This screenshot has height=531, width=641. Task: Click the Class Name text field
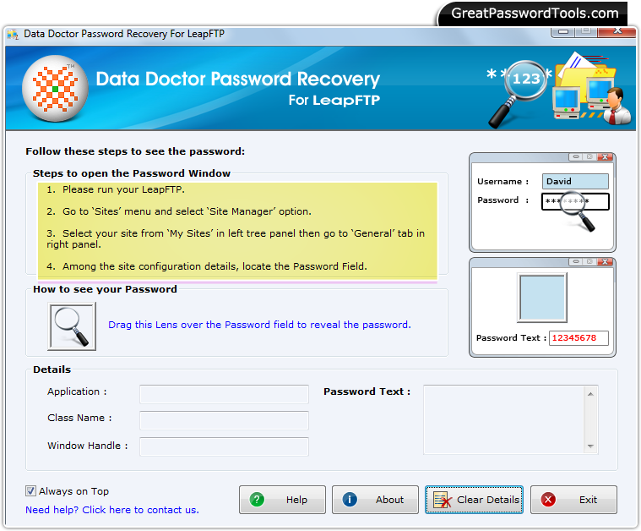(x=224, y=420)
